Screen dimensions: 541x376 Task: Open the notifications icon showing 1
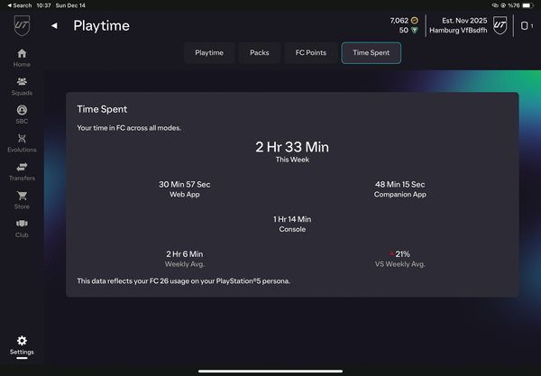coord(526,26)
